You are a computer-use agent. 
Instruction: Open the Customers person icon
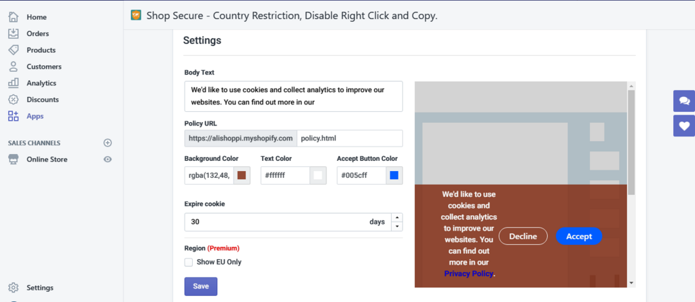coord(14,67)
